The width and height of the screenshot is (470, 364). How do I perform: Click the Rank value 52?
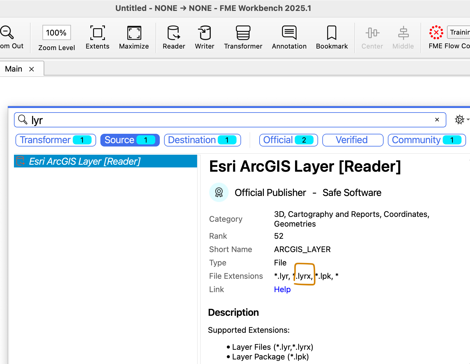tap(279, 236)
